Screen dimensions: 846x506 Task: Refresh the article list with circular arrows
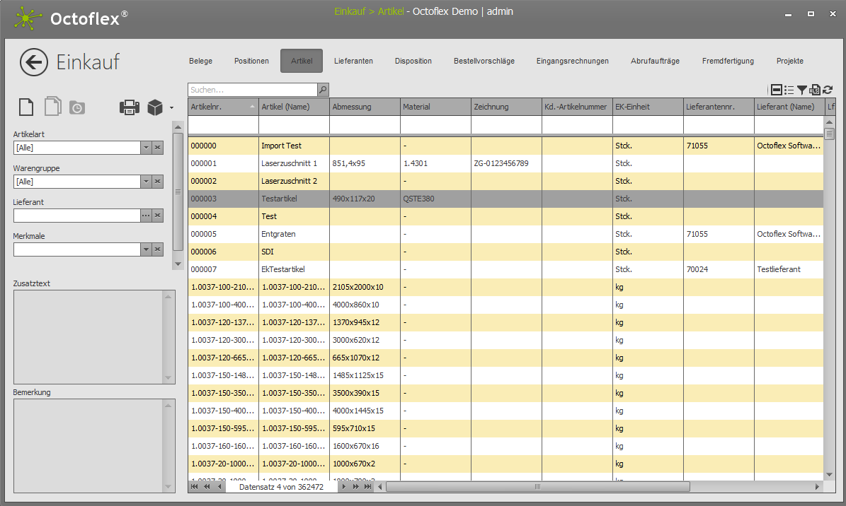tap(828, 90)
